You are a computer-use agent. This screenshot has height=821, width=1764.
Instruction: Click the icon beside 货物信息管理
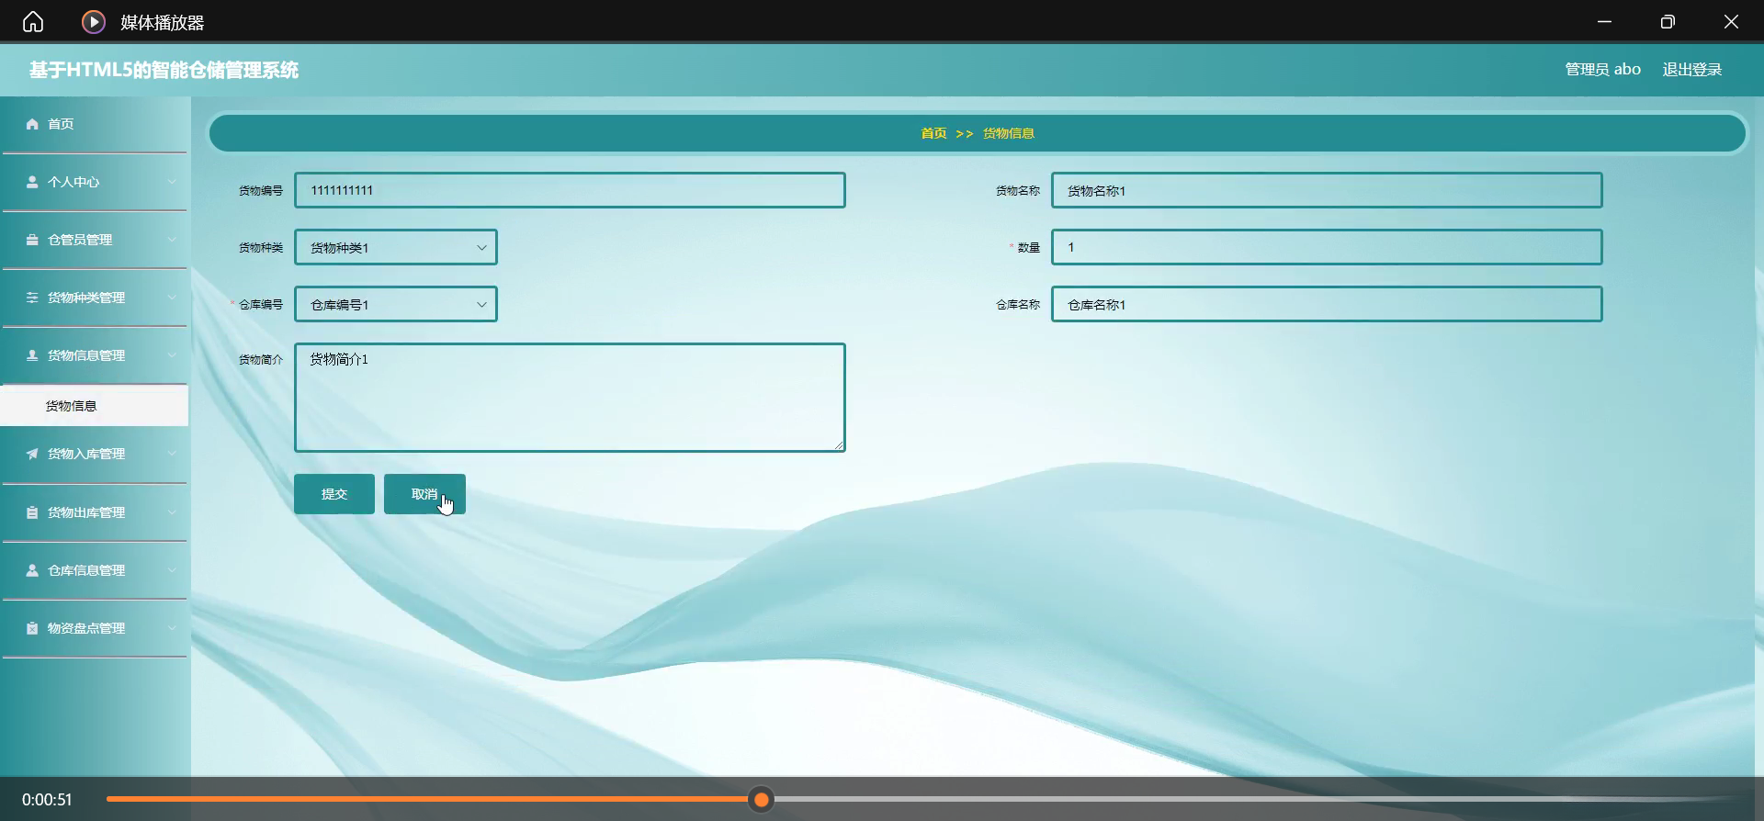pos(32,355)
